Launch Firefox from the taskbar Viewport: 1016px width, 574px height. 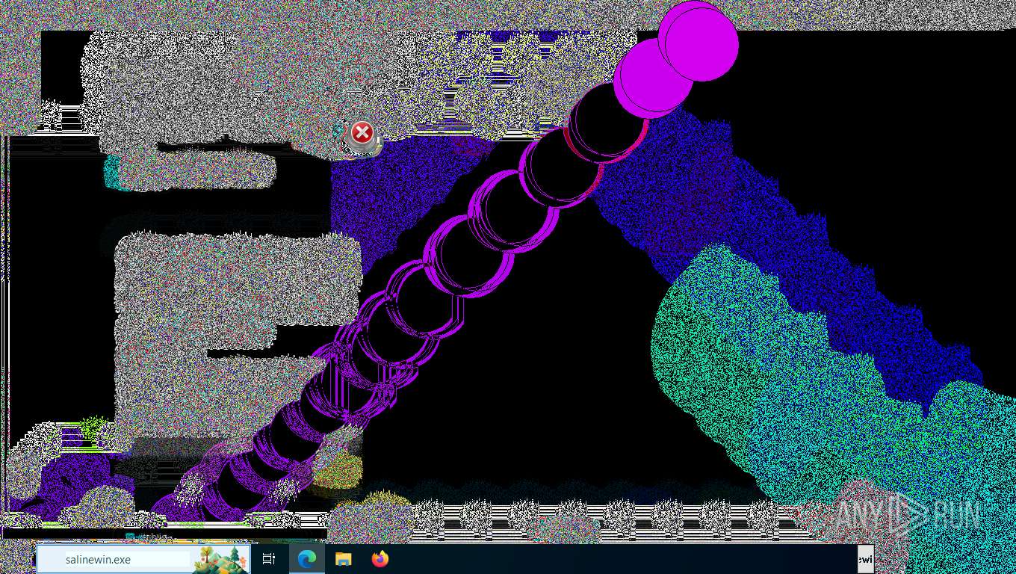(380, 559)
